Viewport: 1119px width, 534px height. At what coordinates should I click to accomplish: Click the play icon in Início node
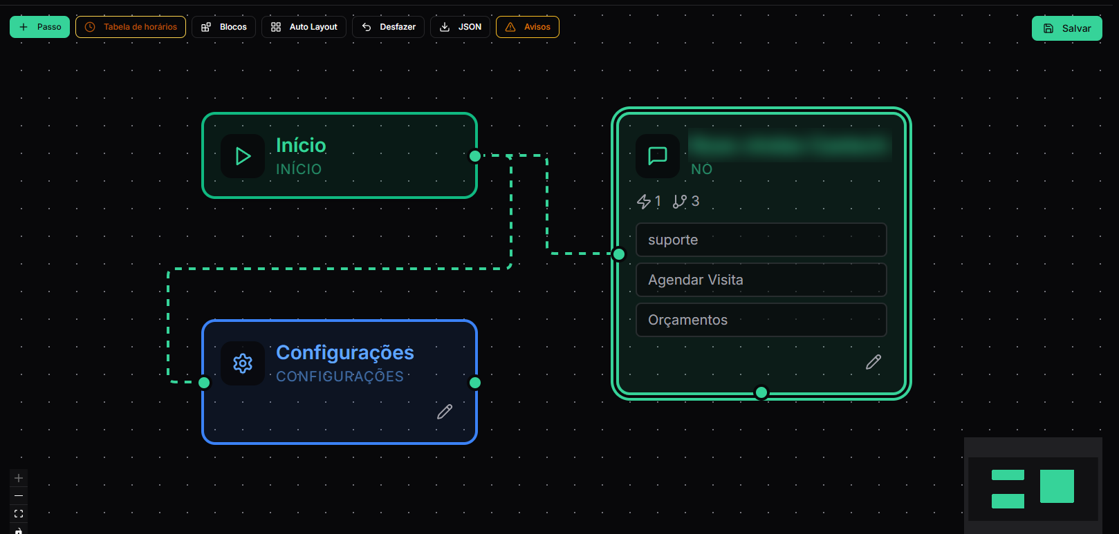click(x=243, y=156)
